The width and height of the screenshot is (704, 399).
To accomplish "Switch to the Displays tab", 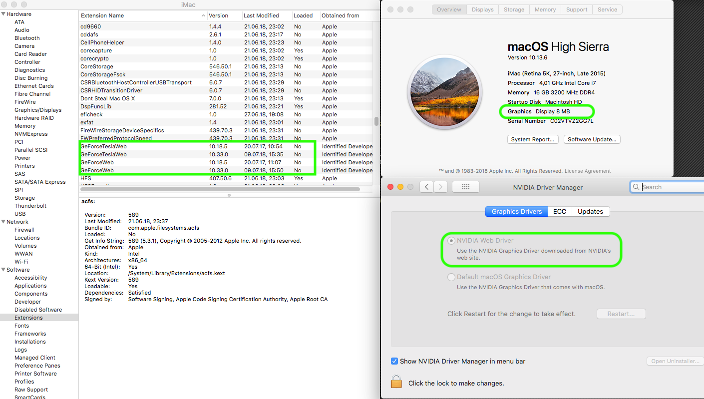I will click(x=483, y=9).
